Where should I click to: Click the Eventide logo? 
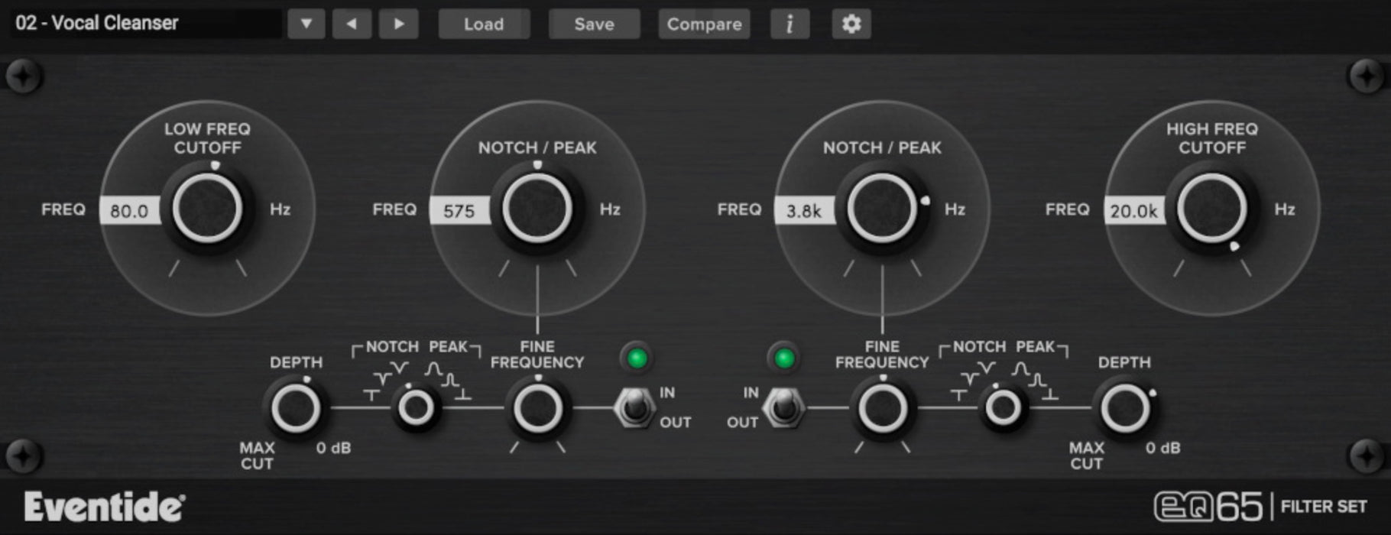tap(104, 507)
